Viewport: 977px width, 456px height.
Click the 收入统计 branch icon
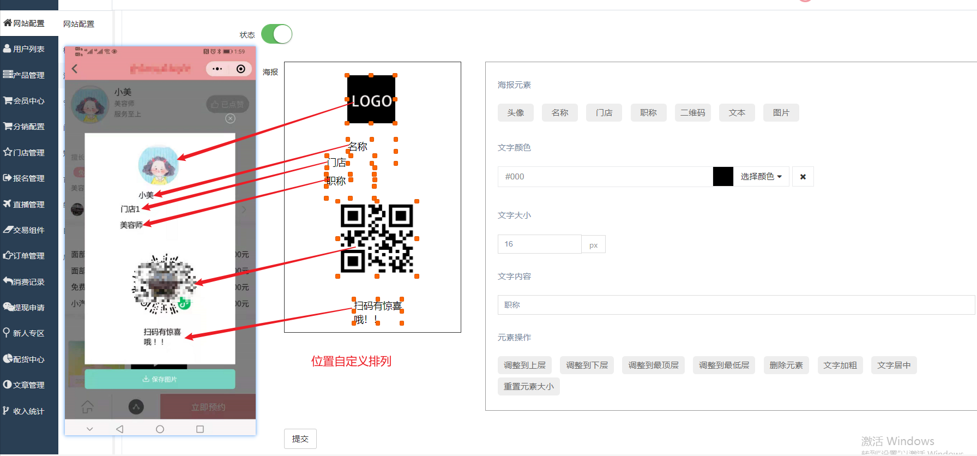(7, 411)
